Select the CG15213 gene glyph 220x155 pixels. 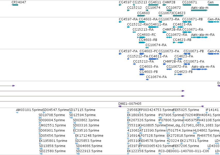pos(134,5)
